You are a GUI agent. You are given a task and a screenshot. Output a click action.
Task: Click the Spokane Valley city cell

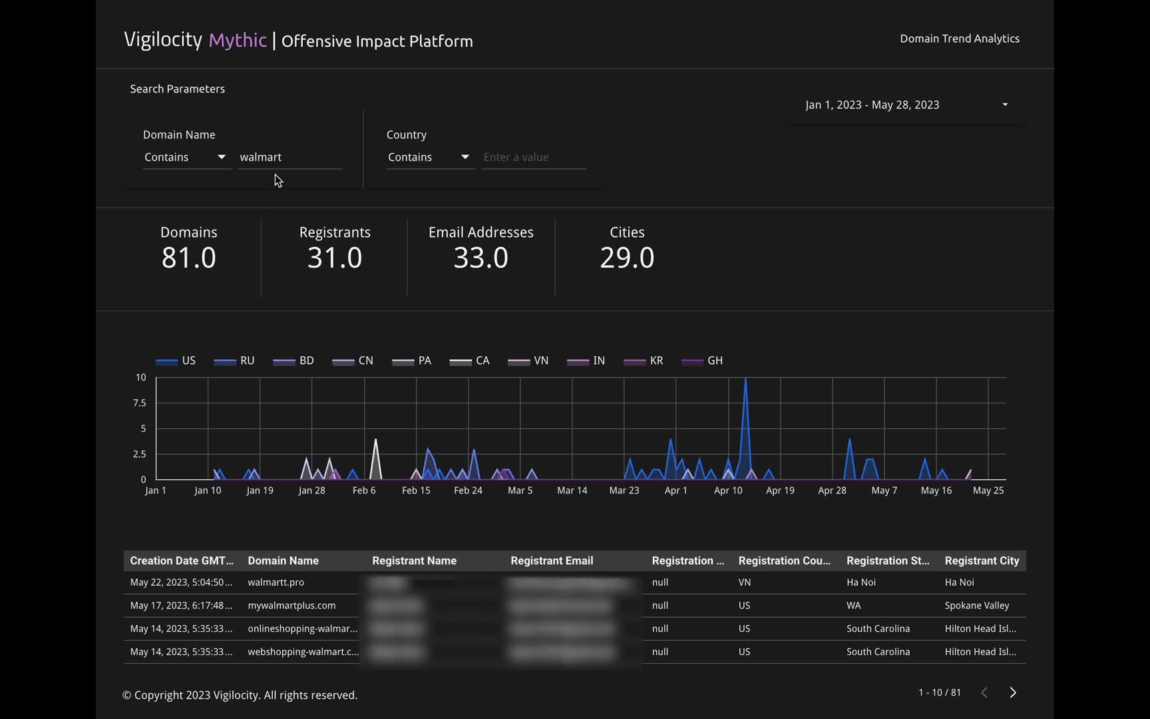[977, 606]
